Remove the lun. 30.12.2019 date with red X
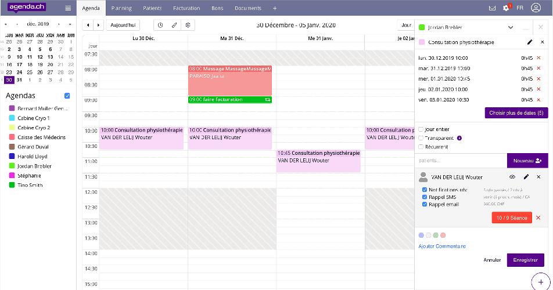 click(x=538, y=58)
